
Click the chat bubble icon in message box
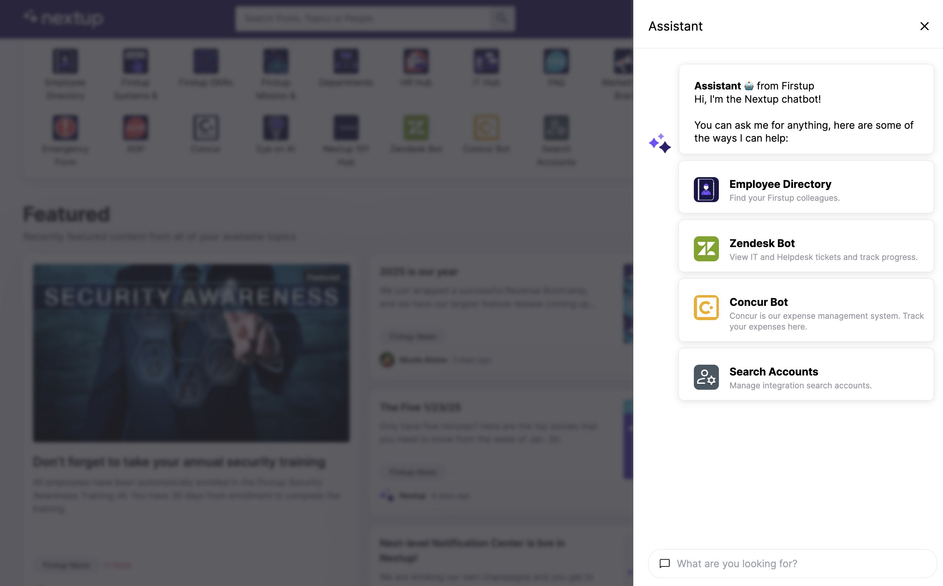point(664,563)
